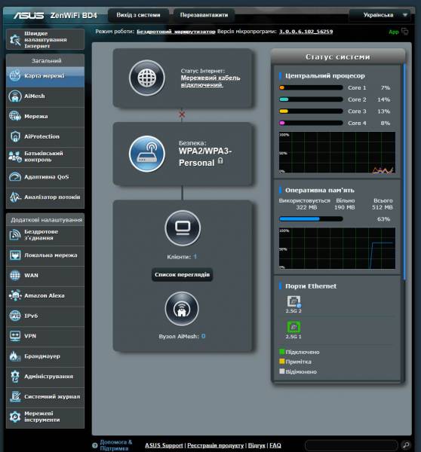Click the Клієнти count number

coord(195,257)
